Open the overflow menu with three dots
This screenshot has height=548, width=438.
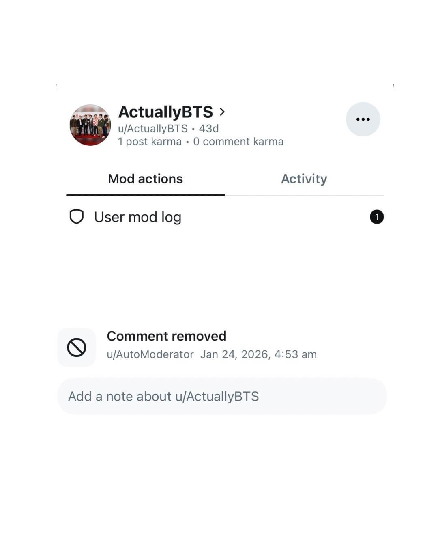(363, 119)
